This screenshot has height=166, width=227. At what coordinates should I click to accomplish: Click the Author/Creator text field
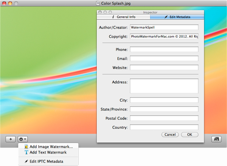point(164,27)
